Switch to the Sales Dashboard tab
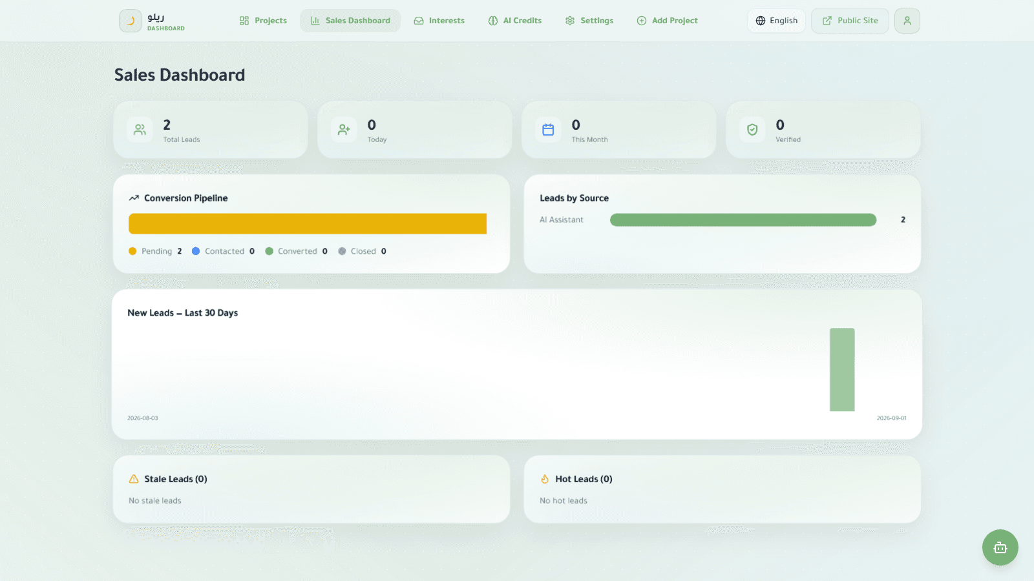Screen dimensions: 1034x581 click(x=350, y=21)
